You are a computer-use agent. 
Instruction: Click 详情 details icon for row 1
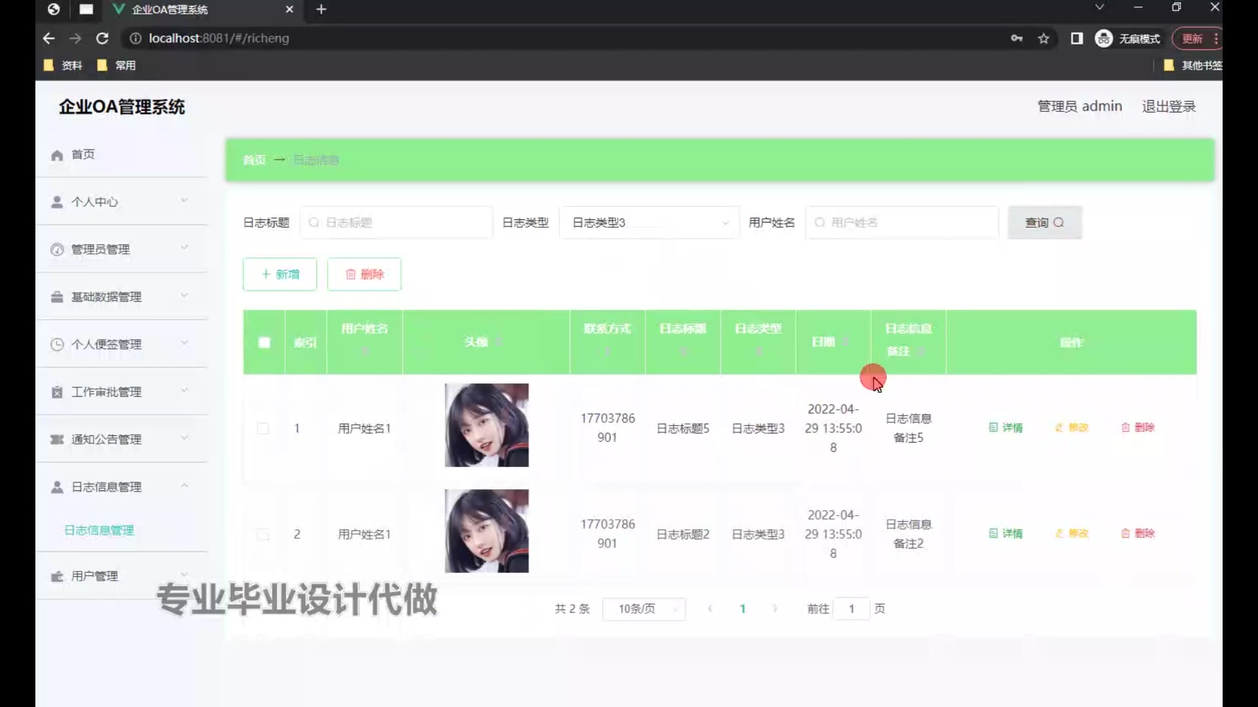[993, 427]
